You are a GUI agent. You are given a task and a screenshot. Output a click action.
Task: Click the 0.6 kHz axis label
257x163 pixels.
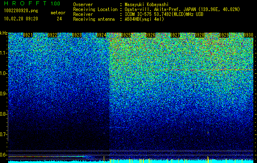click(x=3, y=155)
